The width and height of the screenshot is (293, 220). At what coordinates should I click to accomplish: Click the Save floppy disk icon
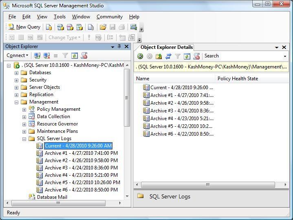pyautogui.click(x=112, y=27)
